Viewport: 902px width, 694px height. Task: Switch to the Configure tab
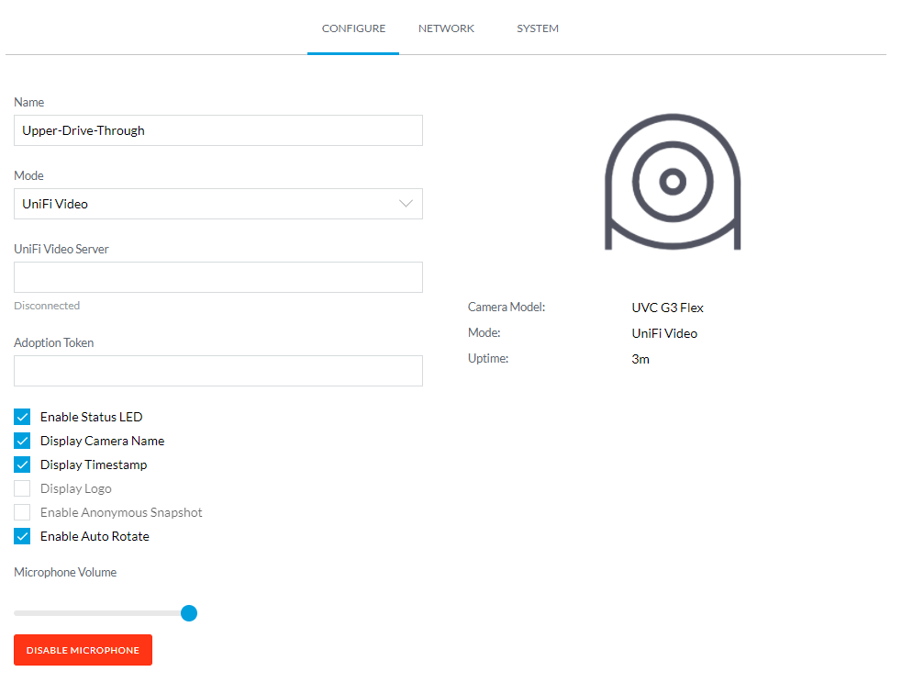pos(353,28)
